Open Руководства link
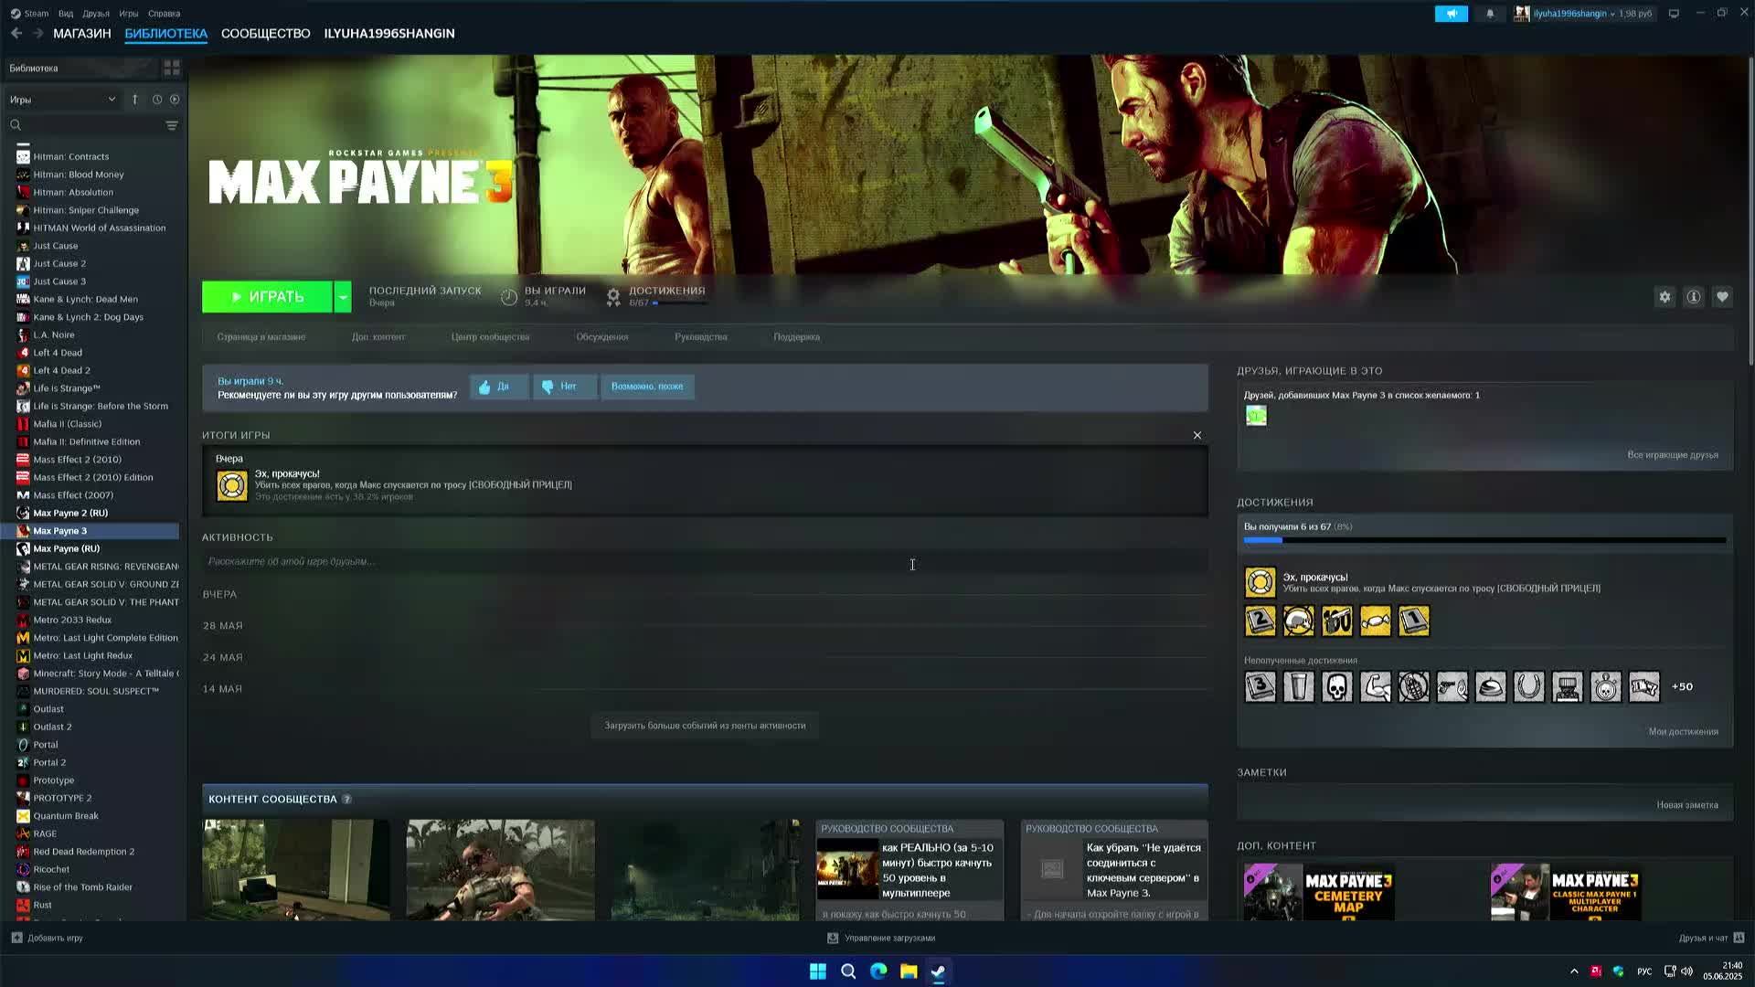Image resolution: width=1755 pixels, height=987 pixels. (x=701, y=337)
